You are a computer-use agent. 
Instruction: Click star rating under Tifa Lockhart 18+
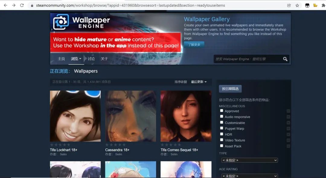pyautogui.click(x=60, y=145)
